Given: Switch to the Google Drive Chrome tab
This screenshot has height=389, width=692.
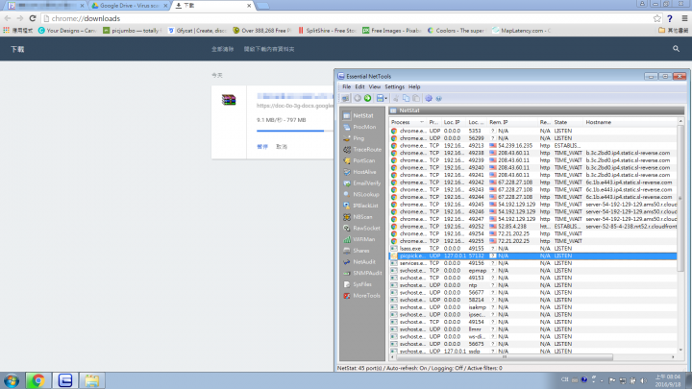Looking at the screenshot, I should click(x=129, y=6).
